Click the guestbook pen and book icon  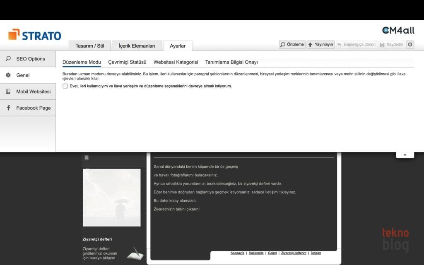[x=135, y=253]
